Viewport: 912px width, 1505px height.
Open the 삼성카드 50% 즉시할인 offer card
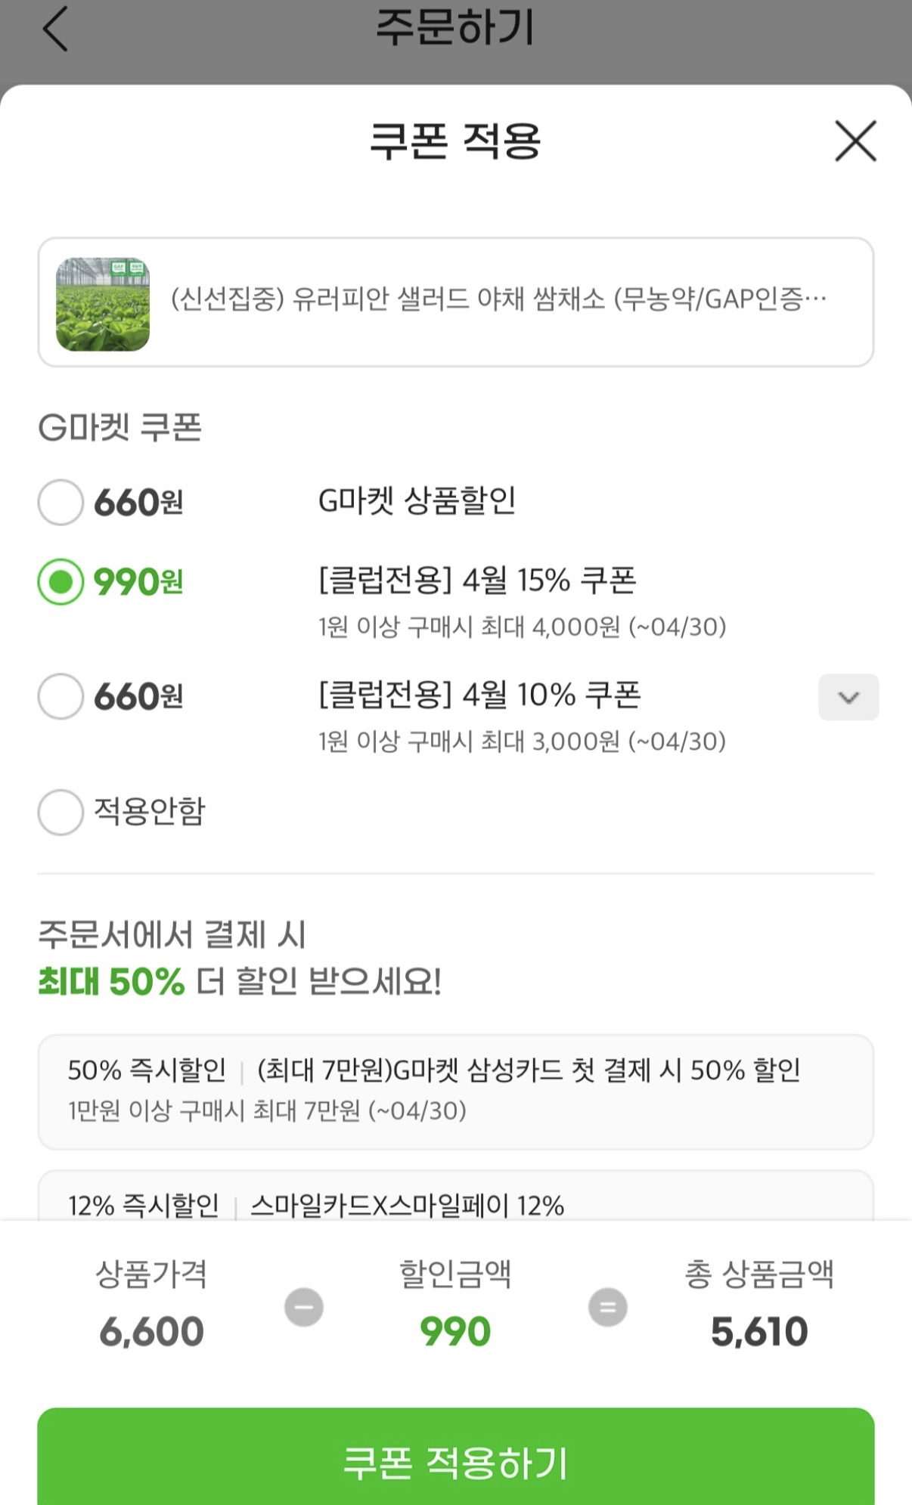click(x=455, y=1091)
